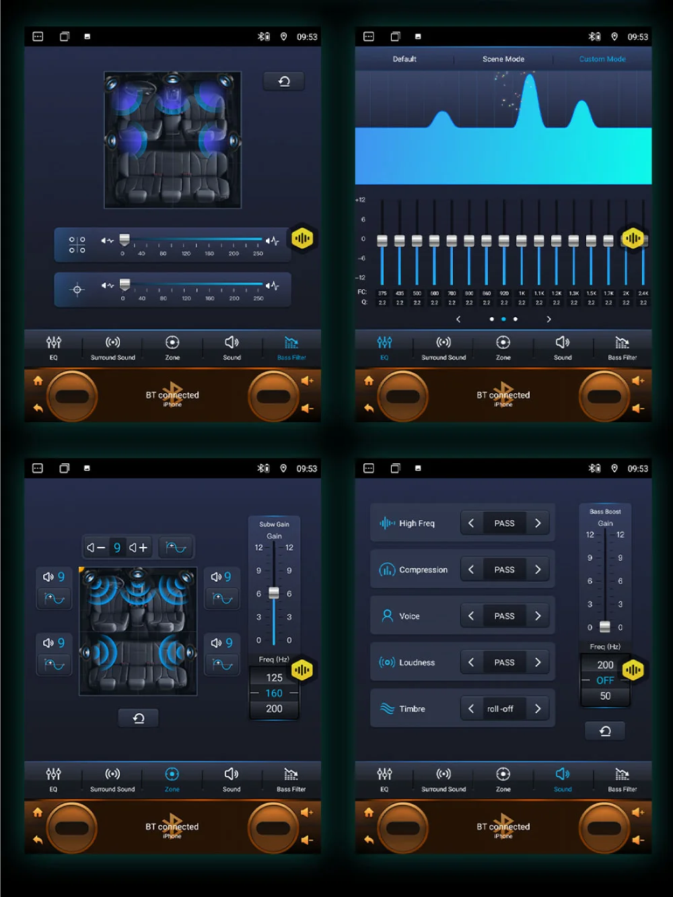Tap the PASS value in the Voice row
This screenshot has height=897, width=673.
click(504, 616)
